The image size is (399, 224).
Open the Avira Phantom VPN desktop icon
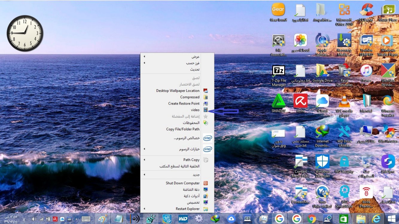pyautogui.click(x=366, y=197)
